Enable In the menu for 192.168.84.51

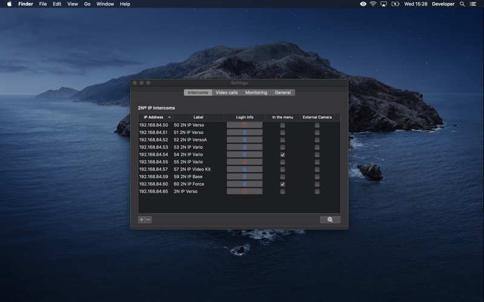pyautogui.click(x=283, y=132)
